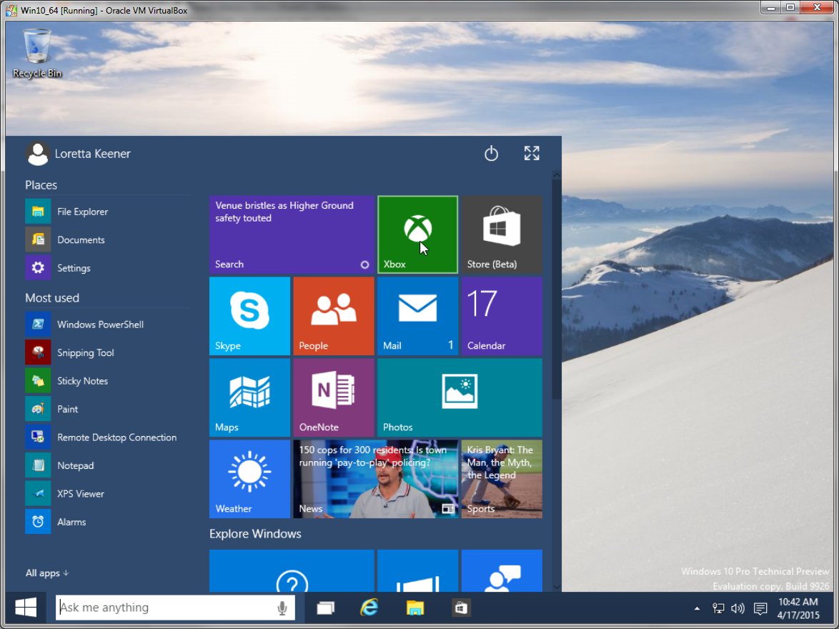
Task: Click the microphone icon in search box
Action: pyautogui.click(x=282, y=608)
